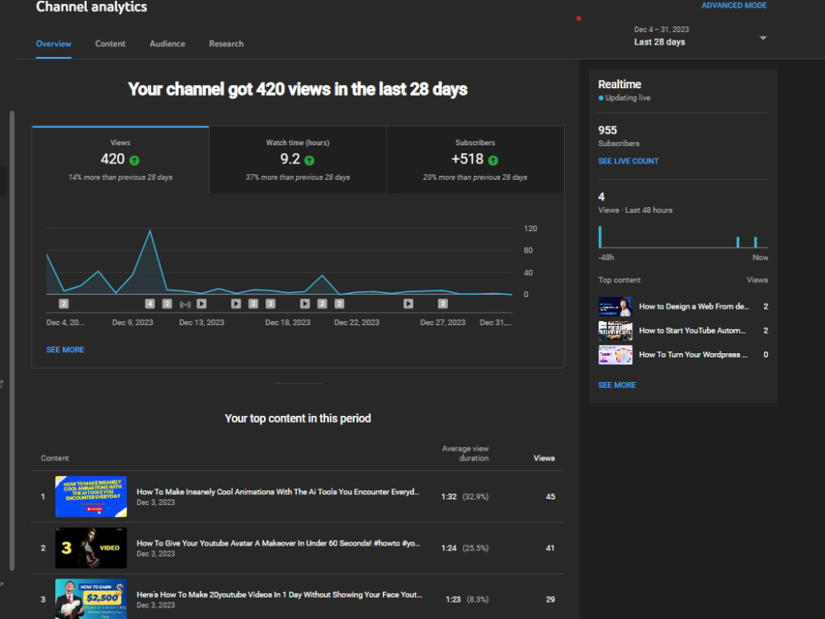Click the play marker near Dec 18 on chart
This screenshot has width=825, height=619.
click(304, 304)
